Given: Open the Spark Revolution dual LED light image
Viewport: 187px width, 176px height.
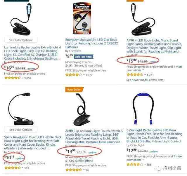Looking at the screenshot, I should [21, 109].
